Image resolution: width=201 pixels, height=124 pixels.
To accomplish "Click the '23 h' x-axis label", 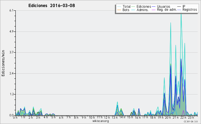I will (x=191, y=118).
